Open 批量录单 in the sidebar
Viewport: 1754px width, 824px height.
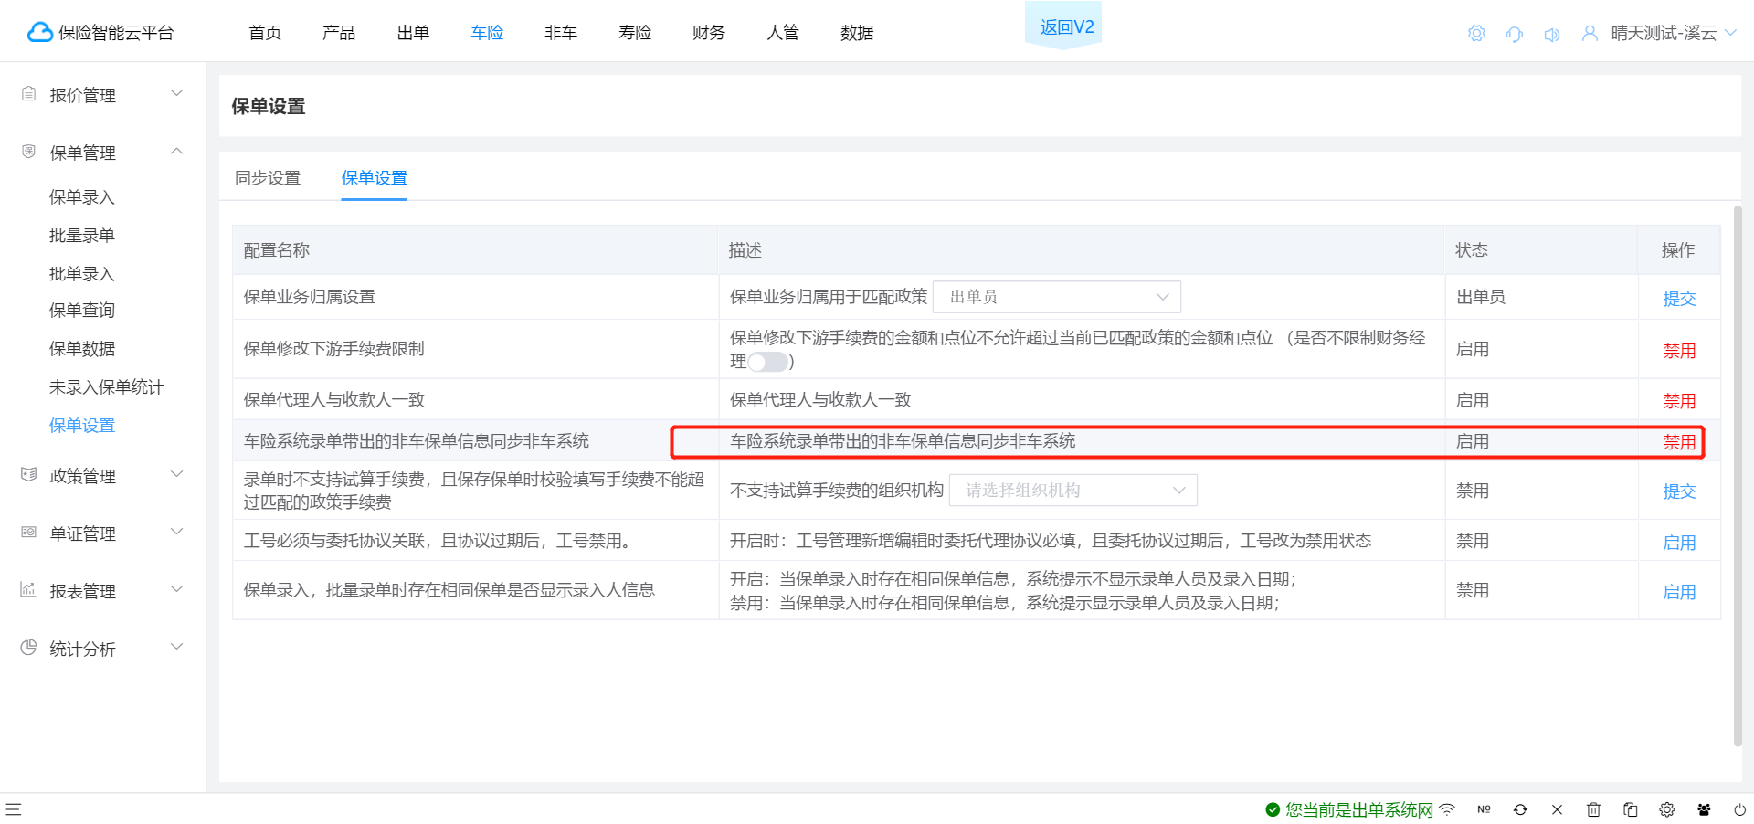point(82,236)
